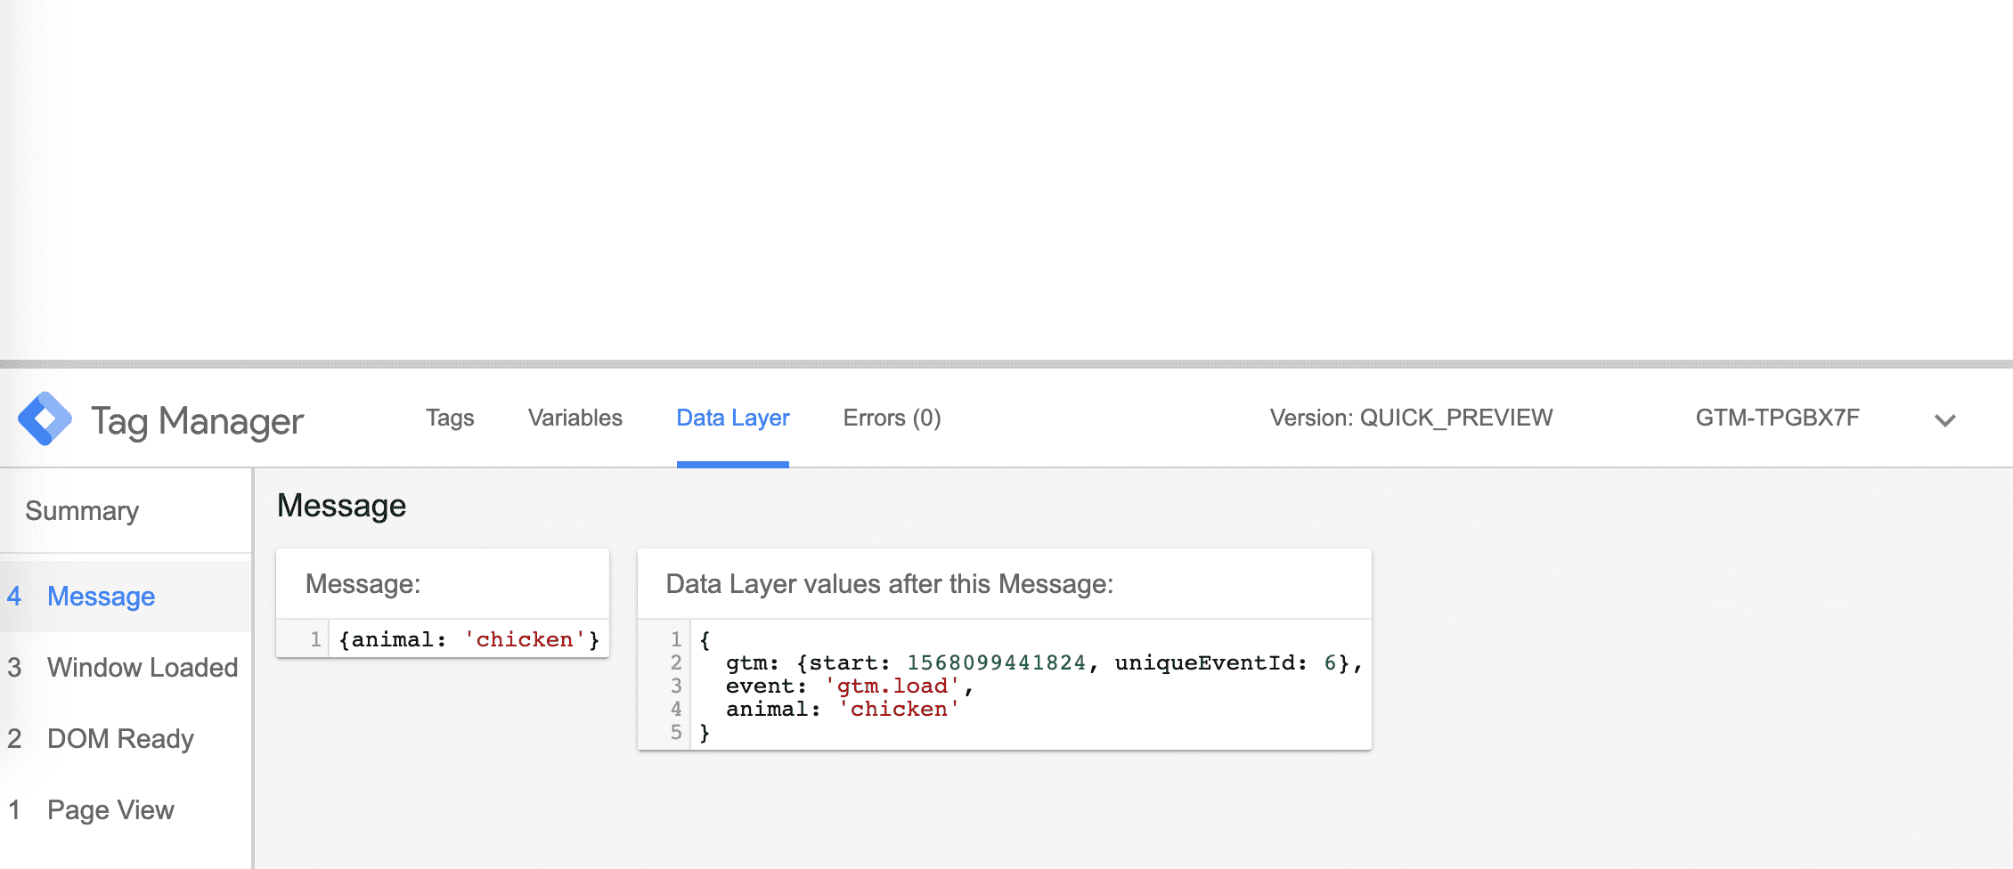Click the Version: QUICK_PREVIEW label
Image resolution: width=2013 pixels, height=869 pixels.
coord(1411,418)
